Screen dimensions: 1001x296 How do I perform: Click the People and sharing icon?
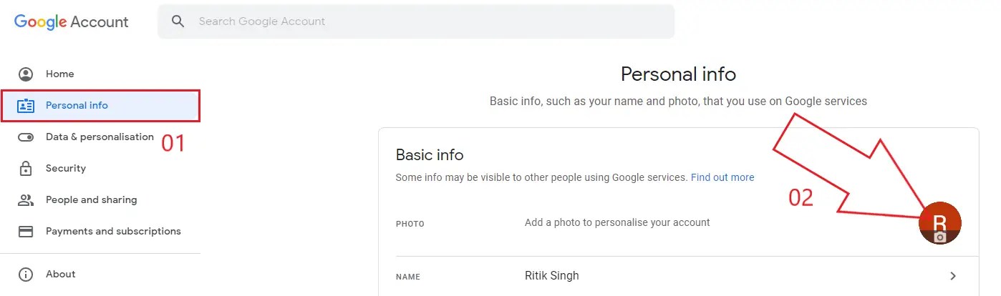click(26, 200)
